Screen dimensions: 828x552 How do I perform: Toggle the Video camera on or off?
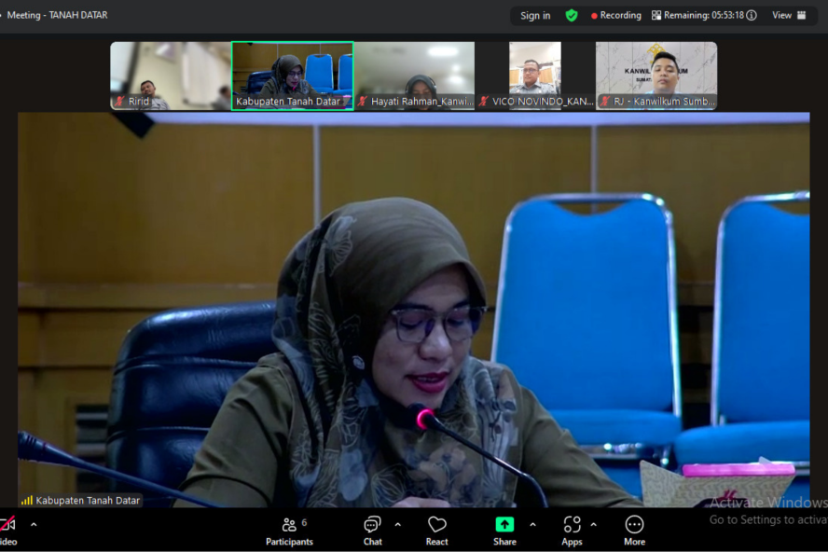pos(7,530)
